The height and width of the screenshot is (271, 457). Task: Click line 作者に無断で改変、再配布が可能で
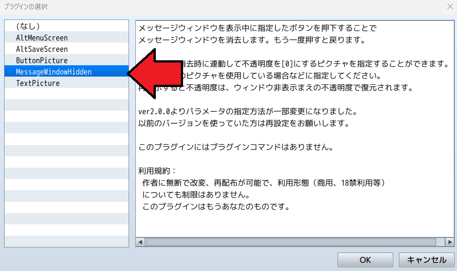click(264, 183)
